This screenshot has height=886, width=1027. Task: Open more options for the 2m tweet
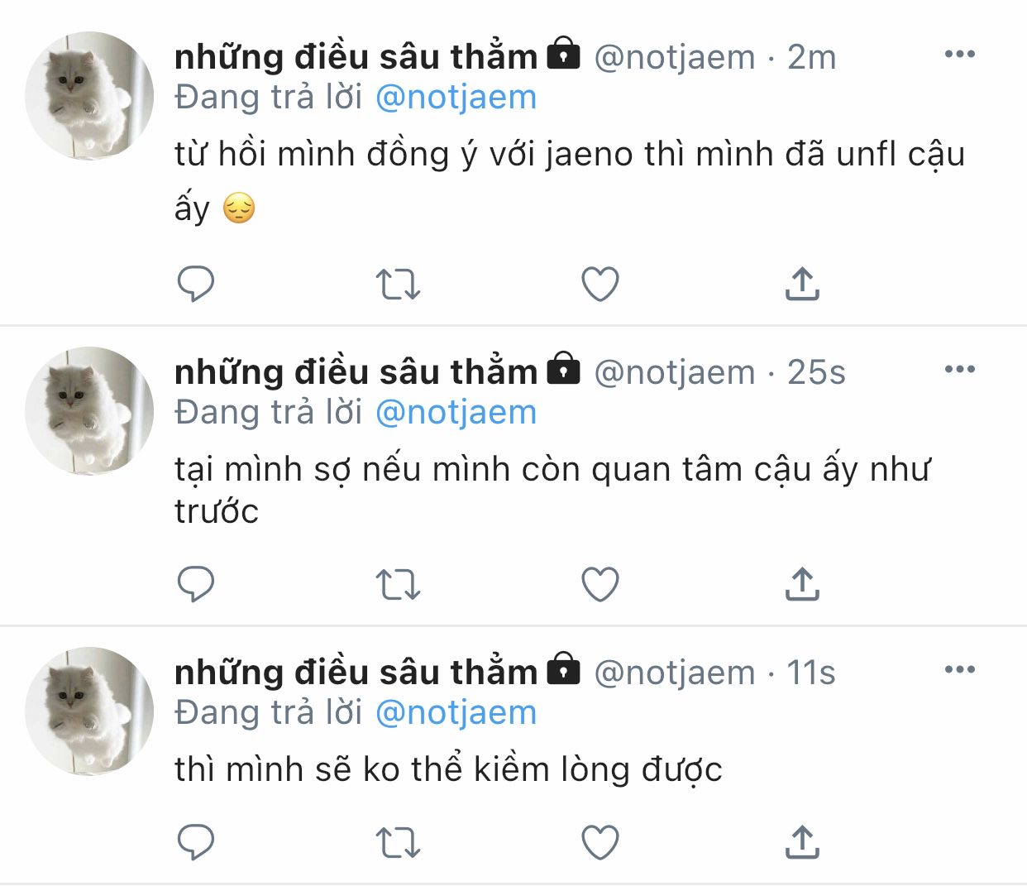click(x=959, y=55)
